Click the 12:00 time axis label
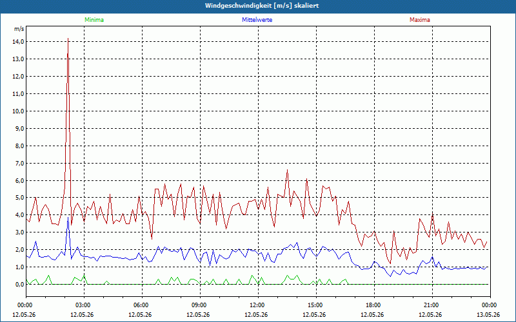This screenshot has width=516, height=322. pos(256,305)
